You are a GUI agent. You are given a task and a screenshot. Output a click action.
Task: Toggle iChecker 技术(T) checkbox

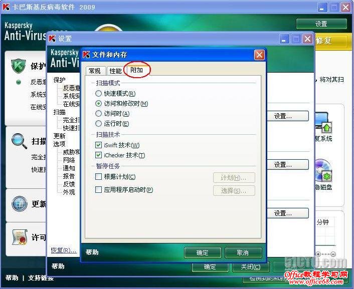(120, 155)
